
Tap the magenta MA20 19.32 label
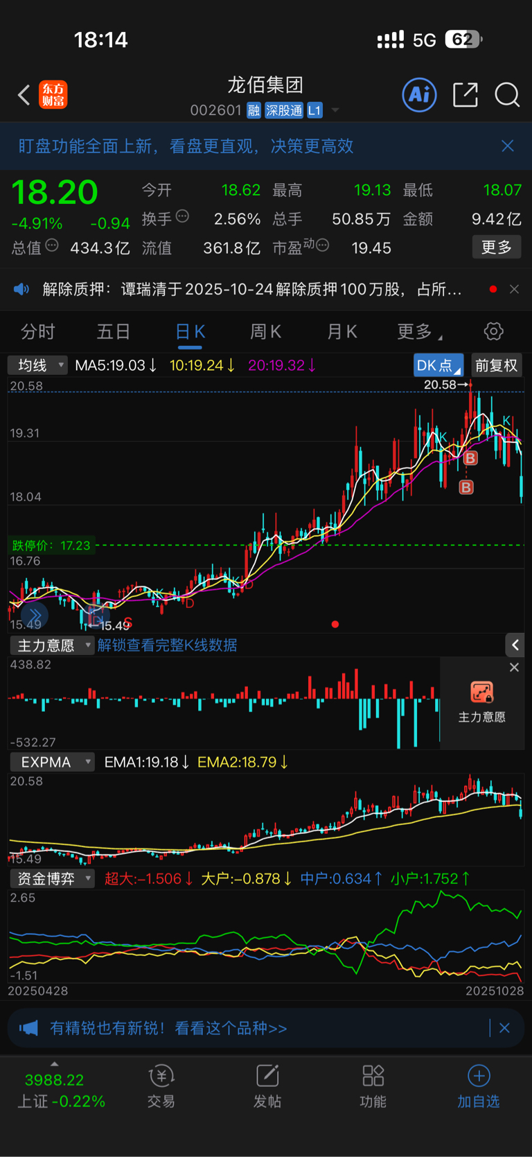point(282,365)
